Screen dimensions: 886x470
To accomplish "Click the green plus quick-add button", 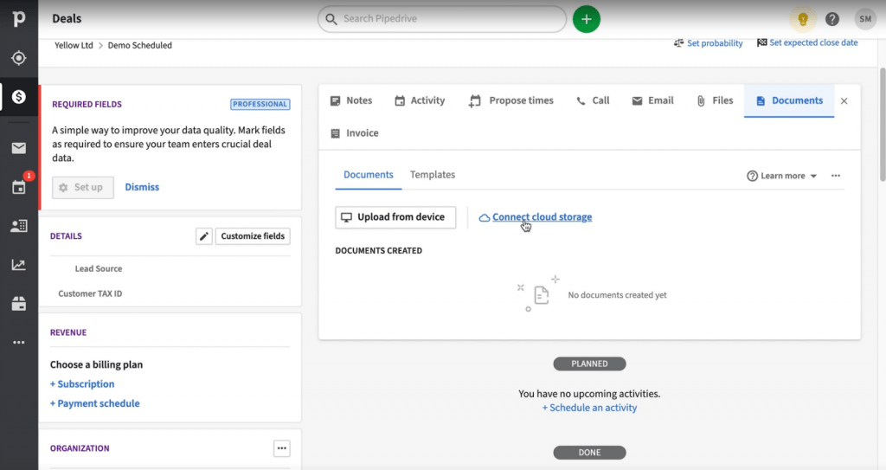I will [587, 19].
